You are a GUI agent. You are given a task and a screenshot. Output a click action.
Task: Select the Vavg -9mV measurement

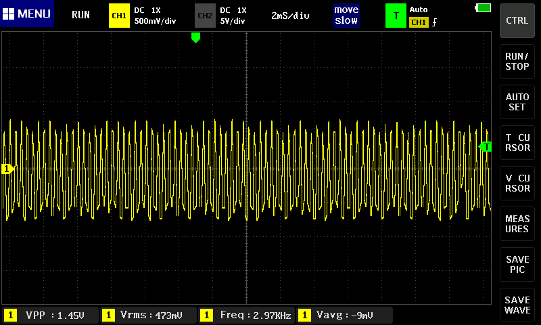[345, 315]
